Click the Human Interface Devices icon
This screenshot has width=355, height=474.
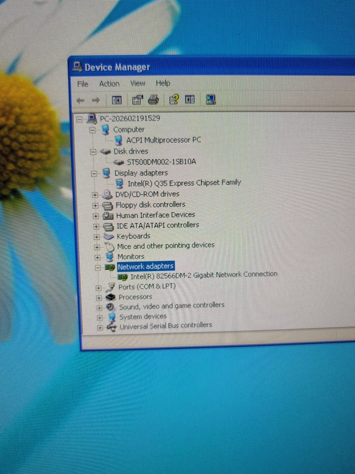[x=108, y=216]
